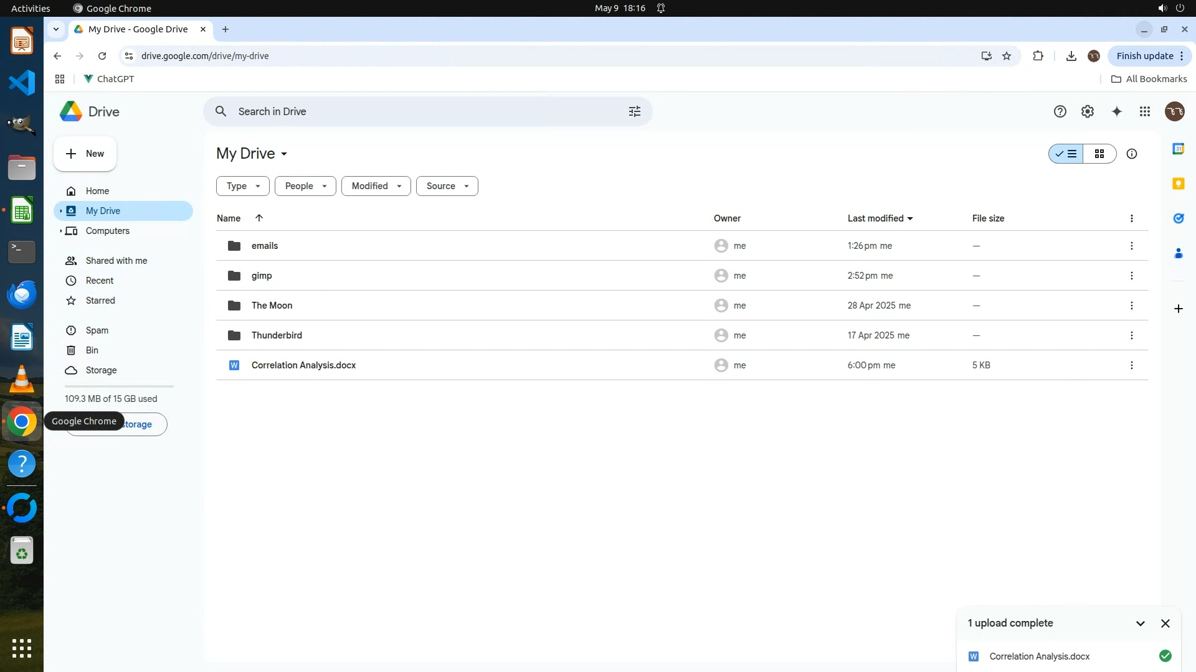
Task: Open Drive settings gear icon
Action: 1087,111
